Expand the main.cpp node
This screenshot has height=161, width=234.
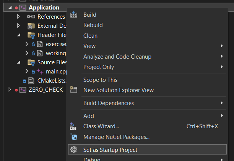tap(27, 71)
